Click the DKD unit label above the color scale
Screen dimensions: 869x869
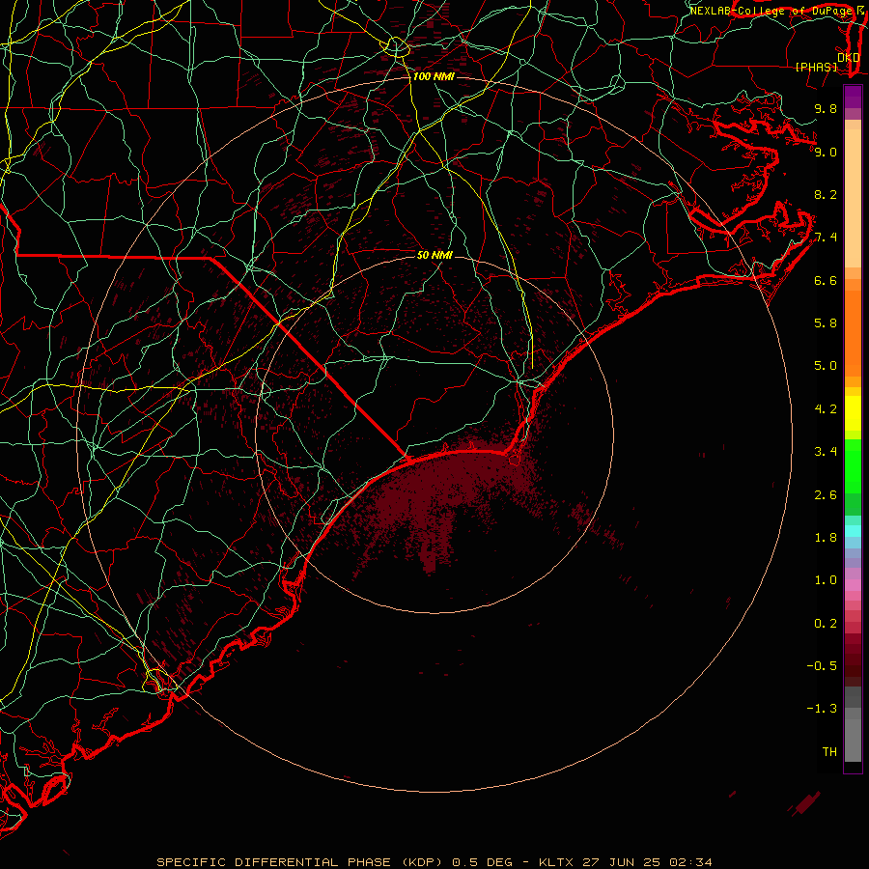tap(848, 57)
